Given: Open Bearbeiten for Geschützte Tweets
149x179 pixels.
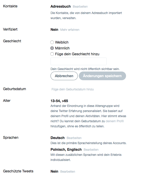Looking at the screenshot, I should click(68, 172).
